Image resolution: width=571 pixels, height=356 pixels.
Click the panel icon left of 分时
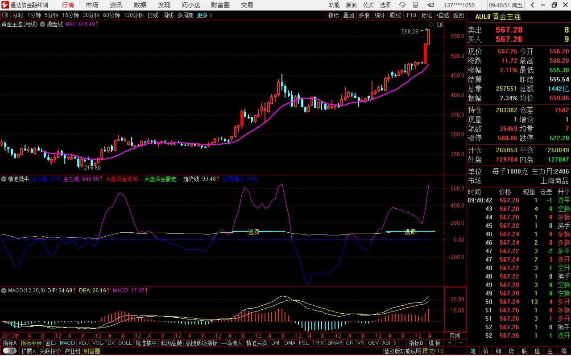tap(5, 15)
